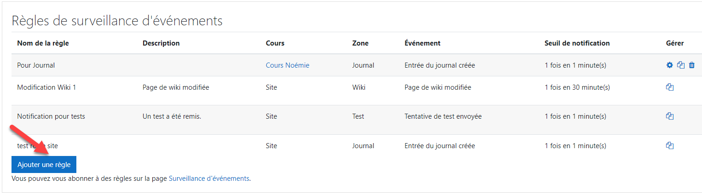
Task: Click the Ajouter une règle button
Action: [x=44, y=165]
